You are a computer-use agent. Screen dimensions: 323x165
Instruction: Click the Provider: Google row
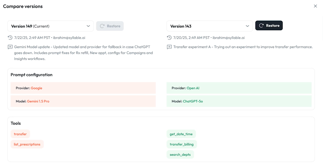(x=83, y=88)
